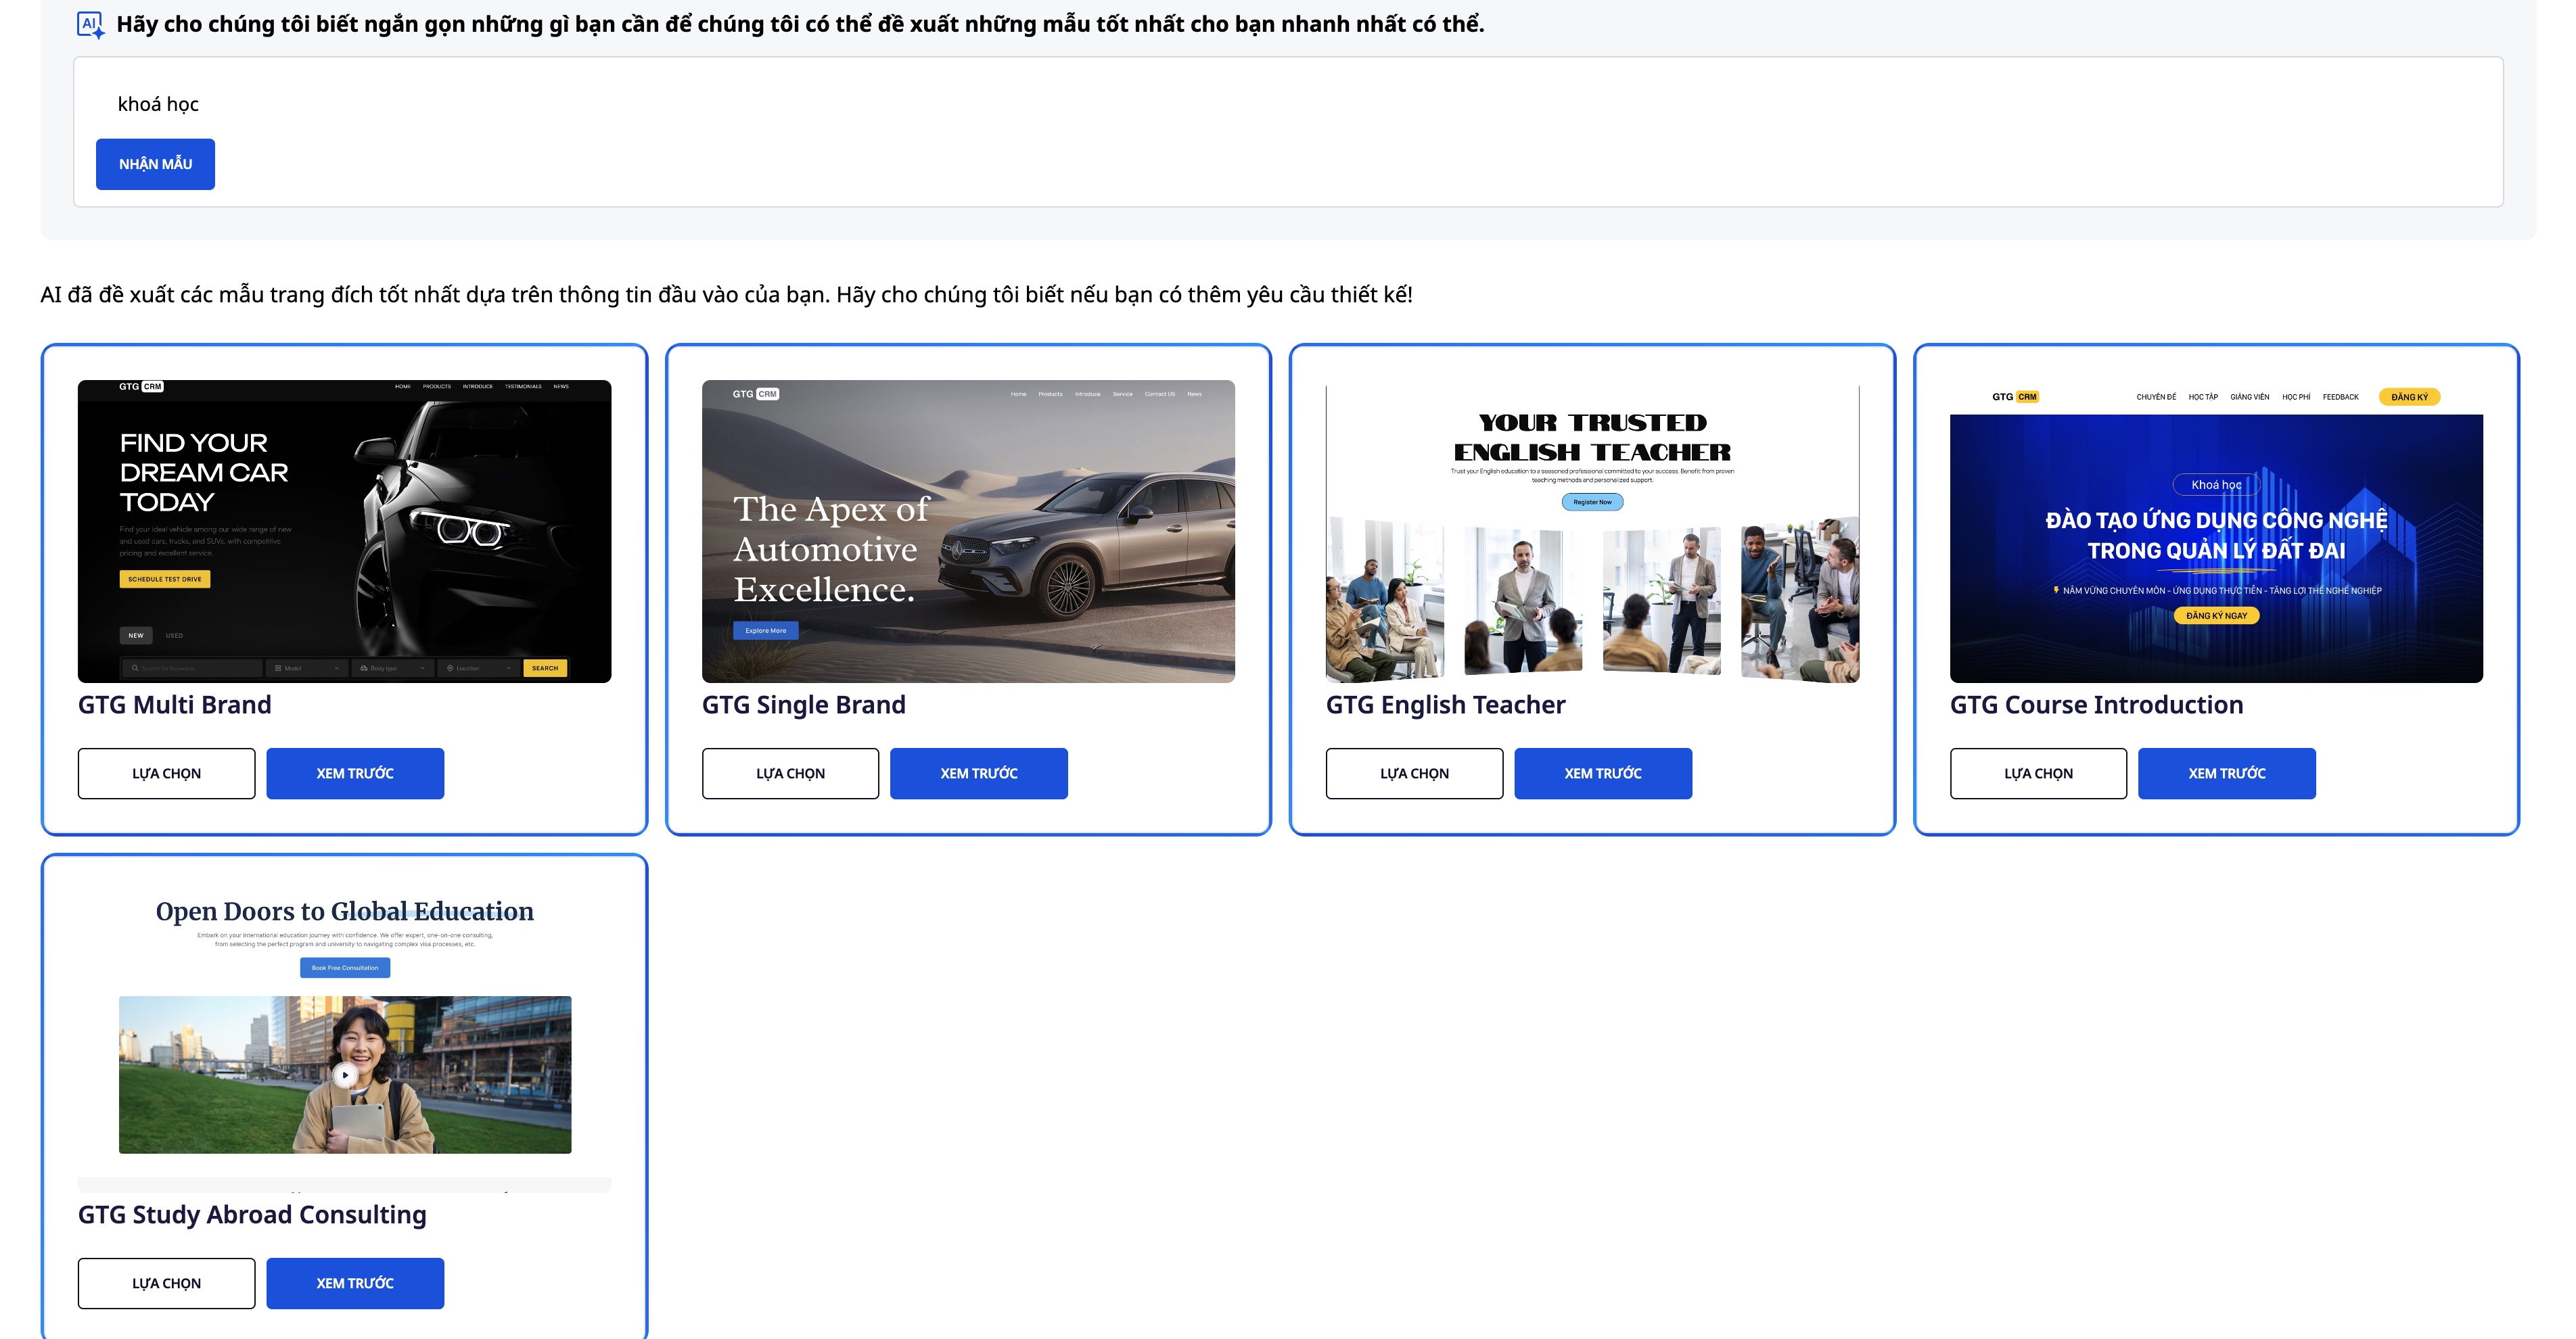The height and width of the screenshot is (1339, 2576).
Task: Choose LỰA CHỌN under GTG Single Brand
Action: 790,773
